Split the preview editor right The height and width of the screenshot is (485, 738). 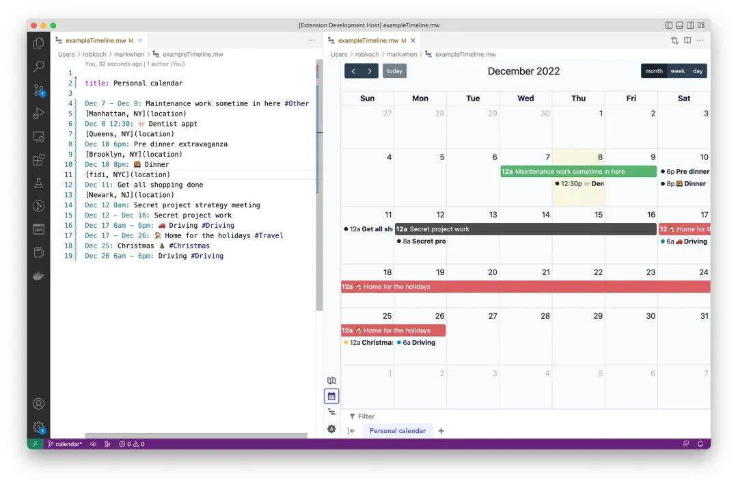(687, 40)
